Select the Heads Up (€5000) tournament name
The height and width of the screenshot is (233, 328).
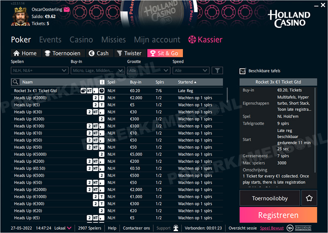30,154
